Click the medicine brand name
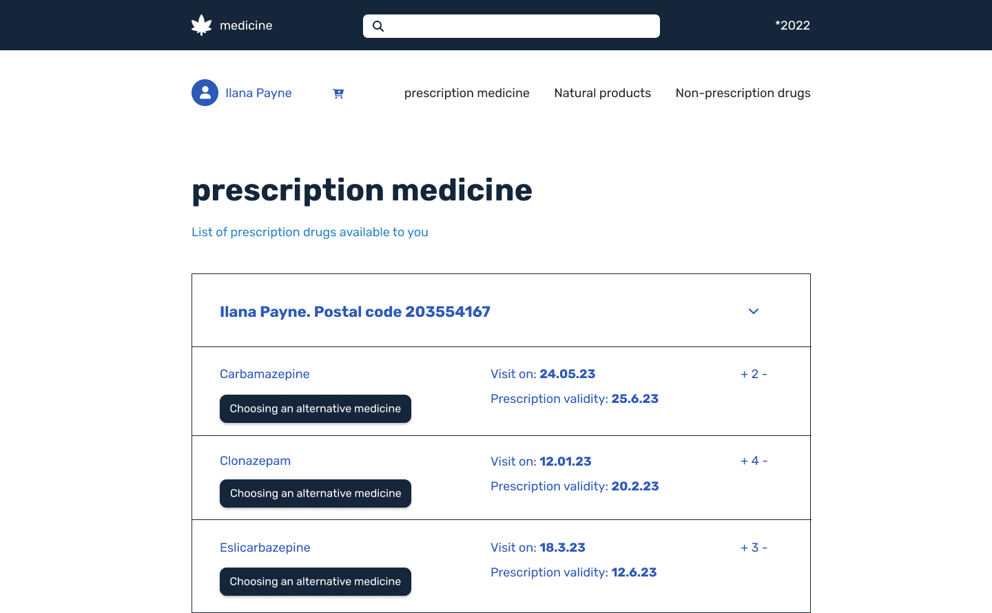This screenshot has height=613, width=992. [x=246, y=25]
